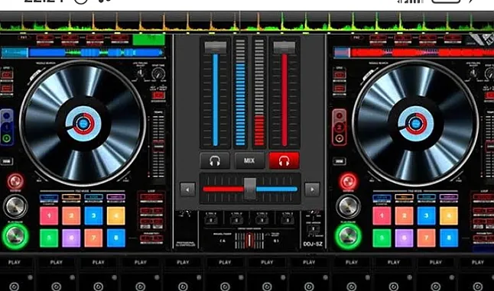Viewport: 494px width, 291px height.
Task: Hit orange pad 7 on the left deck
Action: coord(93,238)
